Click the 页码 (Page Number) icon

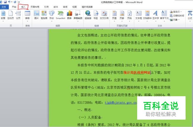(129, 13)
